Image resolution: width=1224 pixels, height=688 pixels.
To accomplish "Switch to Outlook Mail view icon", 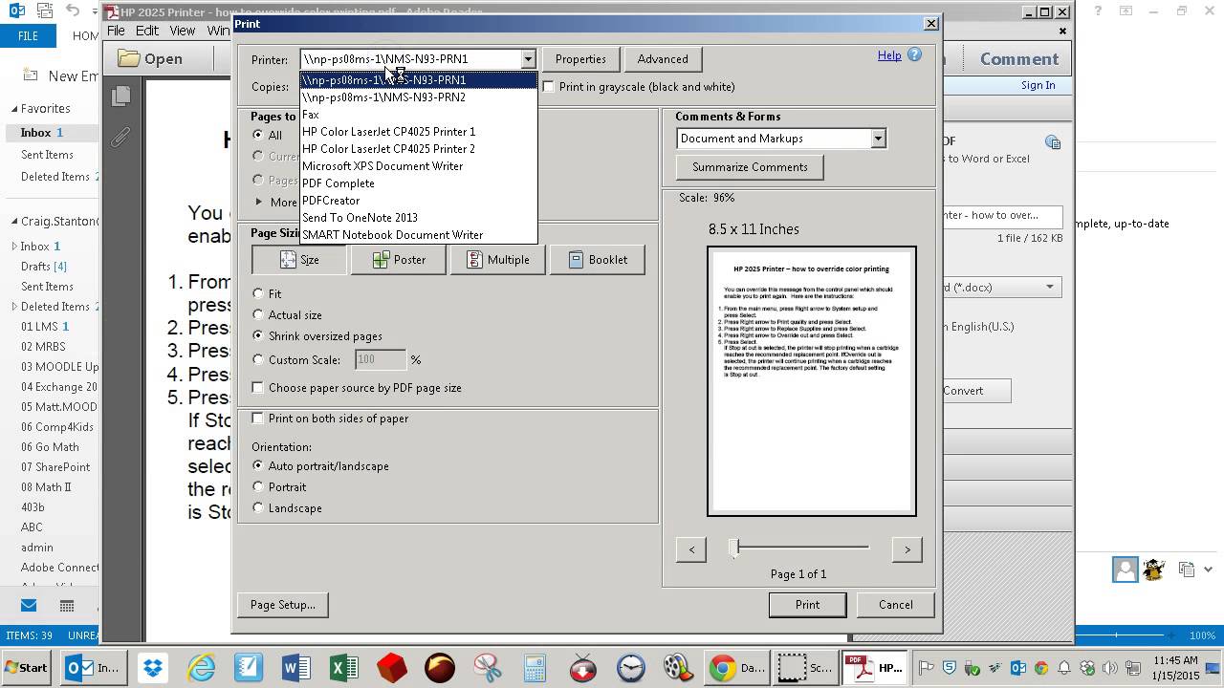I will (29, 605).
